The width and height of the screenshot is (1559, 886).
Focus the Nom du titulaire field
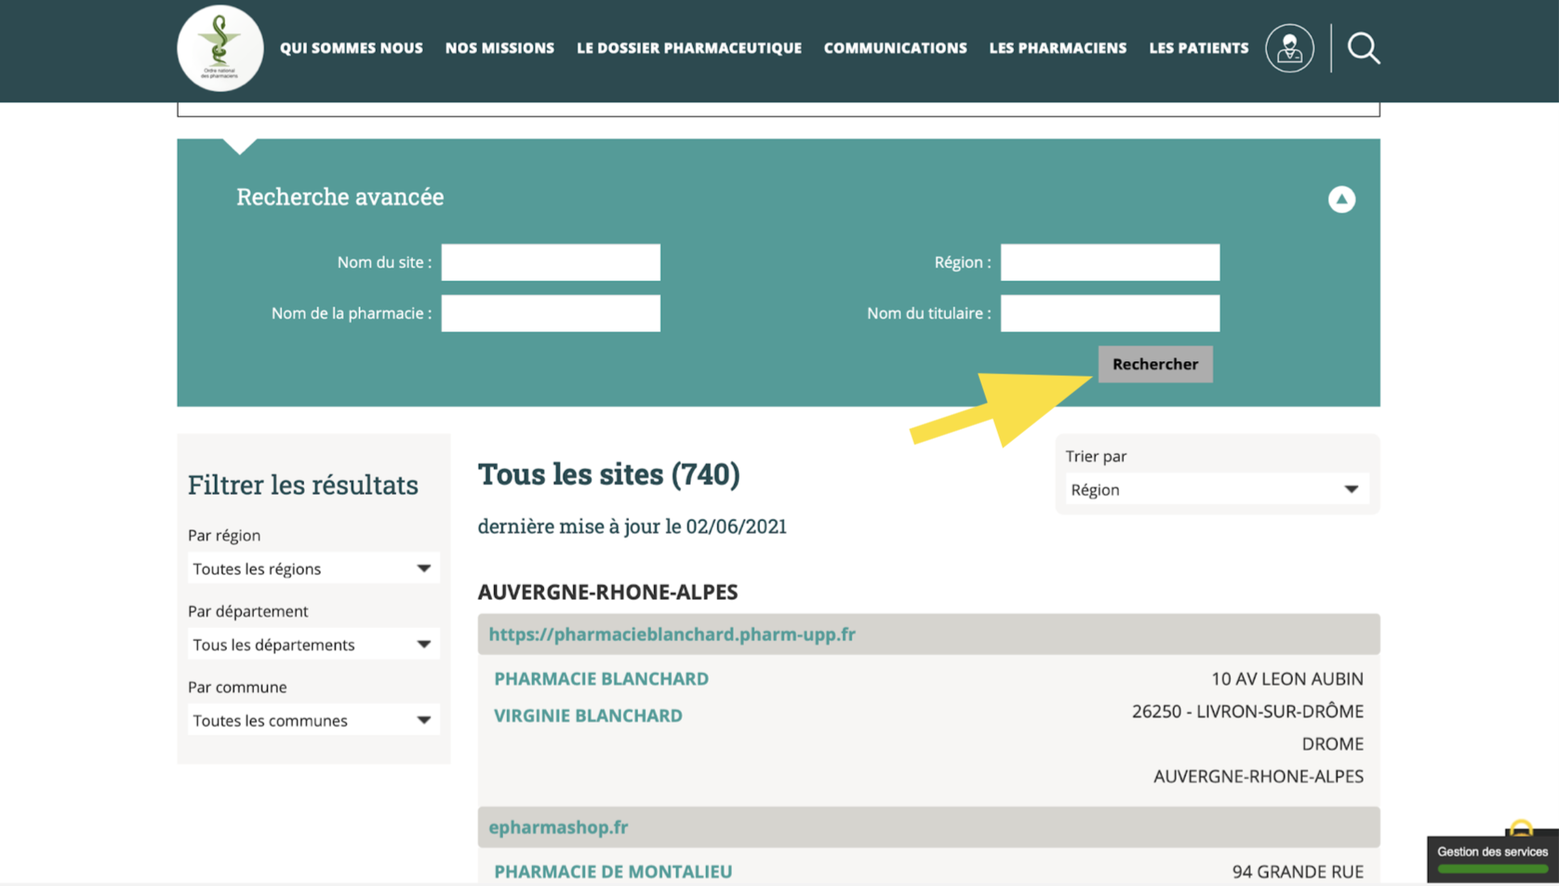[1109, 313]
